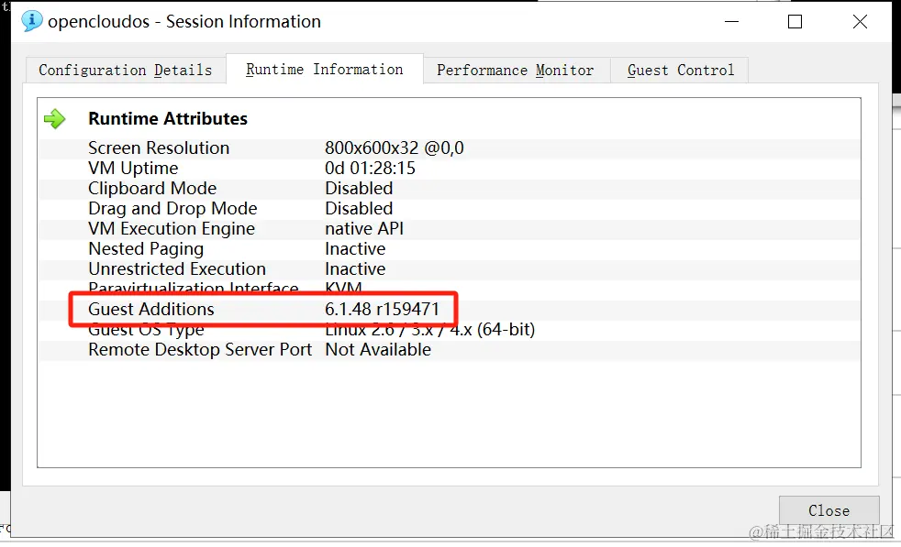This screenshot has height=547, width=901.
Task: Click the Nested Paging attribute
Action: coord(146,249)
